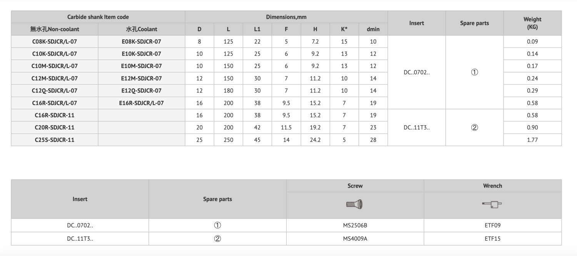
Task: Select item code E16R-SDJCR/L-07
Action: point(141,103)
